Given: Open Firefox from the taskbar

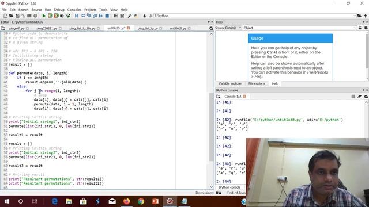Looking at the screenshot, I should point(127,201).
